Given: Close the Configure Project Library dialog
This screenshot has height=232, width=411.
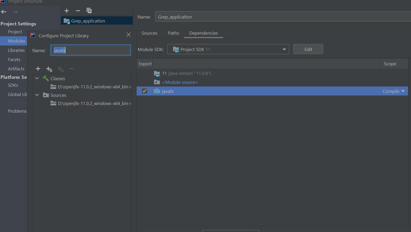Looking at the screenshot, I should click(x=129, y=35).
